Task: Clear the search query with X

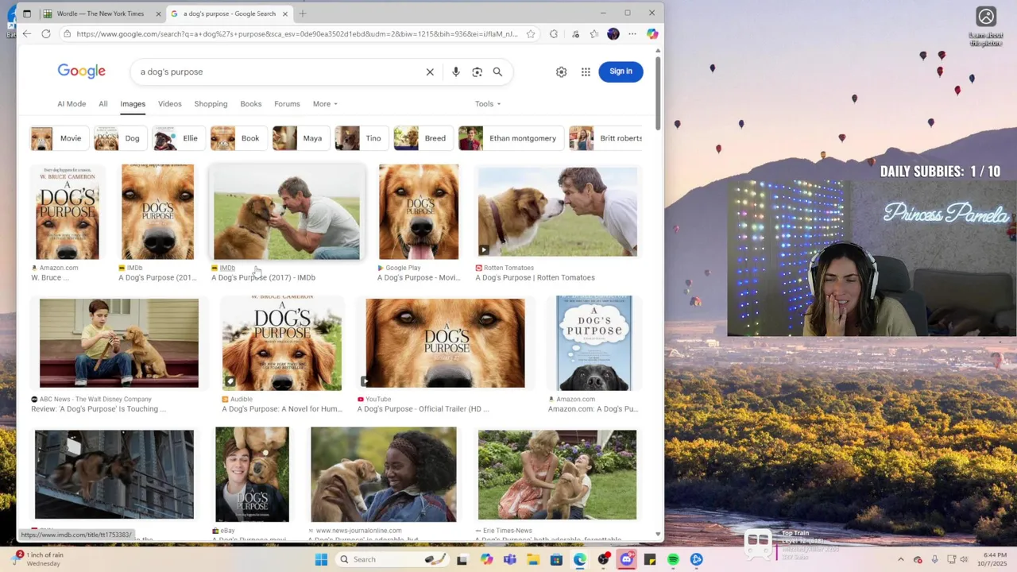Action: coord(430,71)
